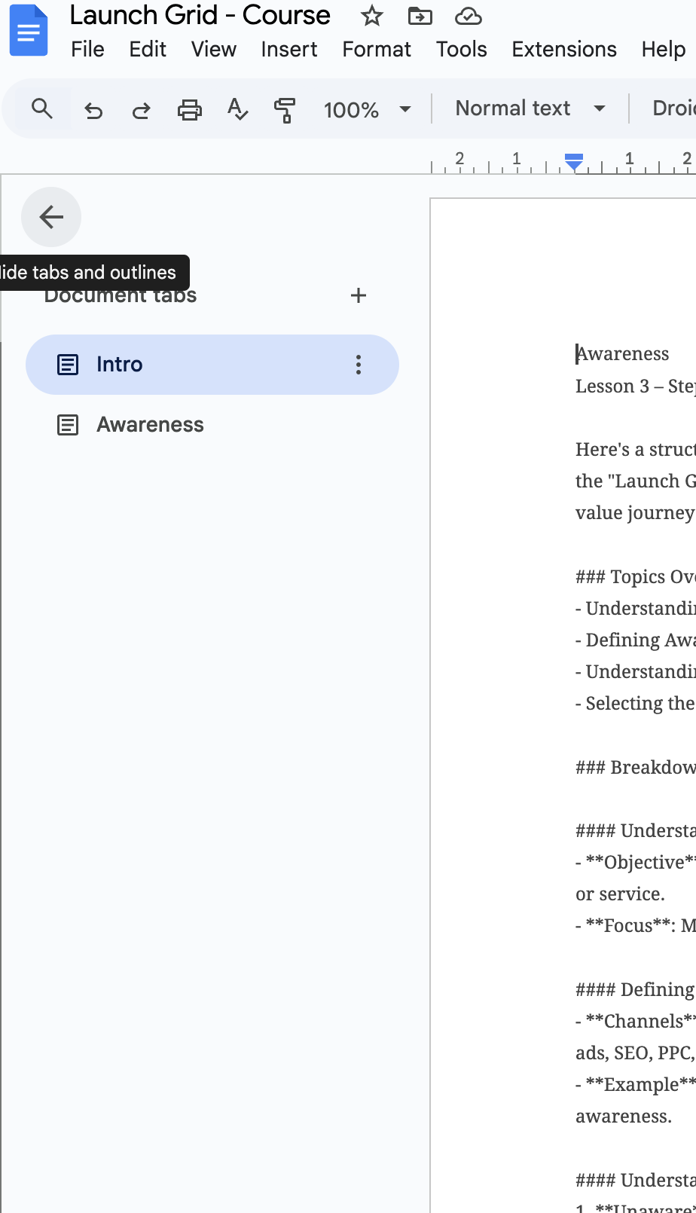Select the Intro document tab
This screenshot has height=1213, width=696.
[x=212, y=365]
